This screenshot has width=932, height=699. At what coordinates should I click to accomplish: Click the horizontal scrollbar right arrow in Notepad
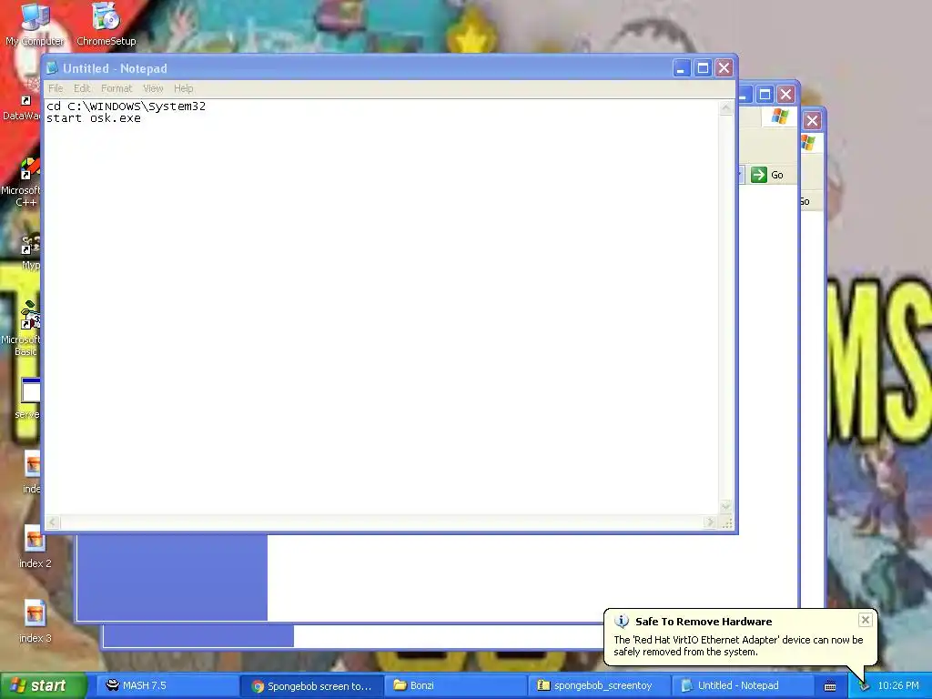[x=710, y=522]
